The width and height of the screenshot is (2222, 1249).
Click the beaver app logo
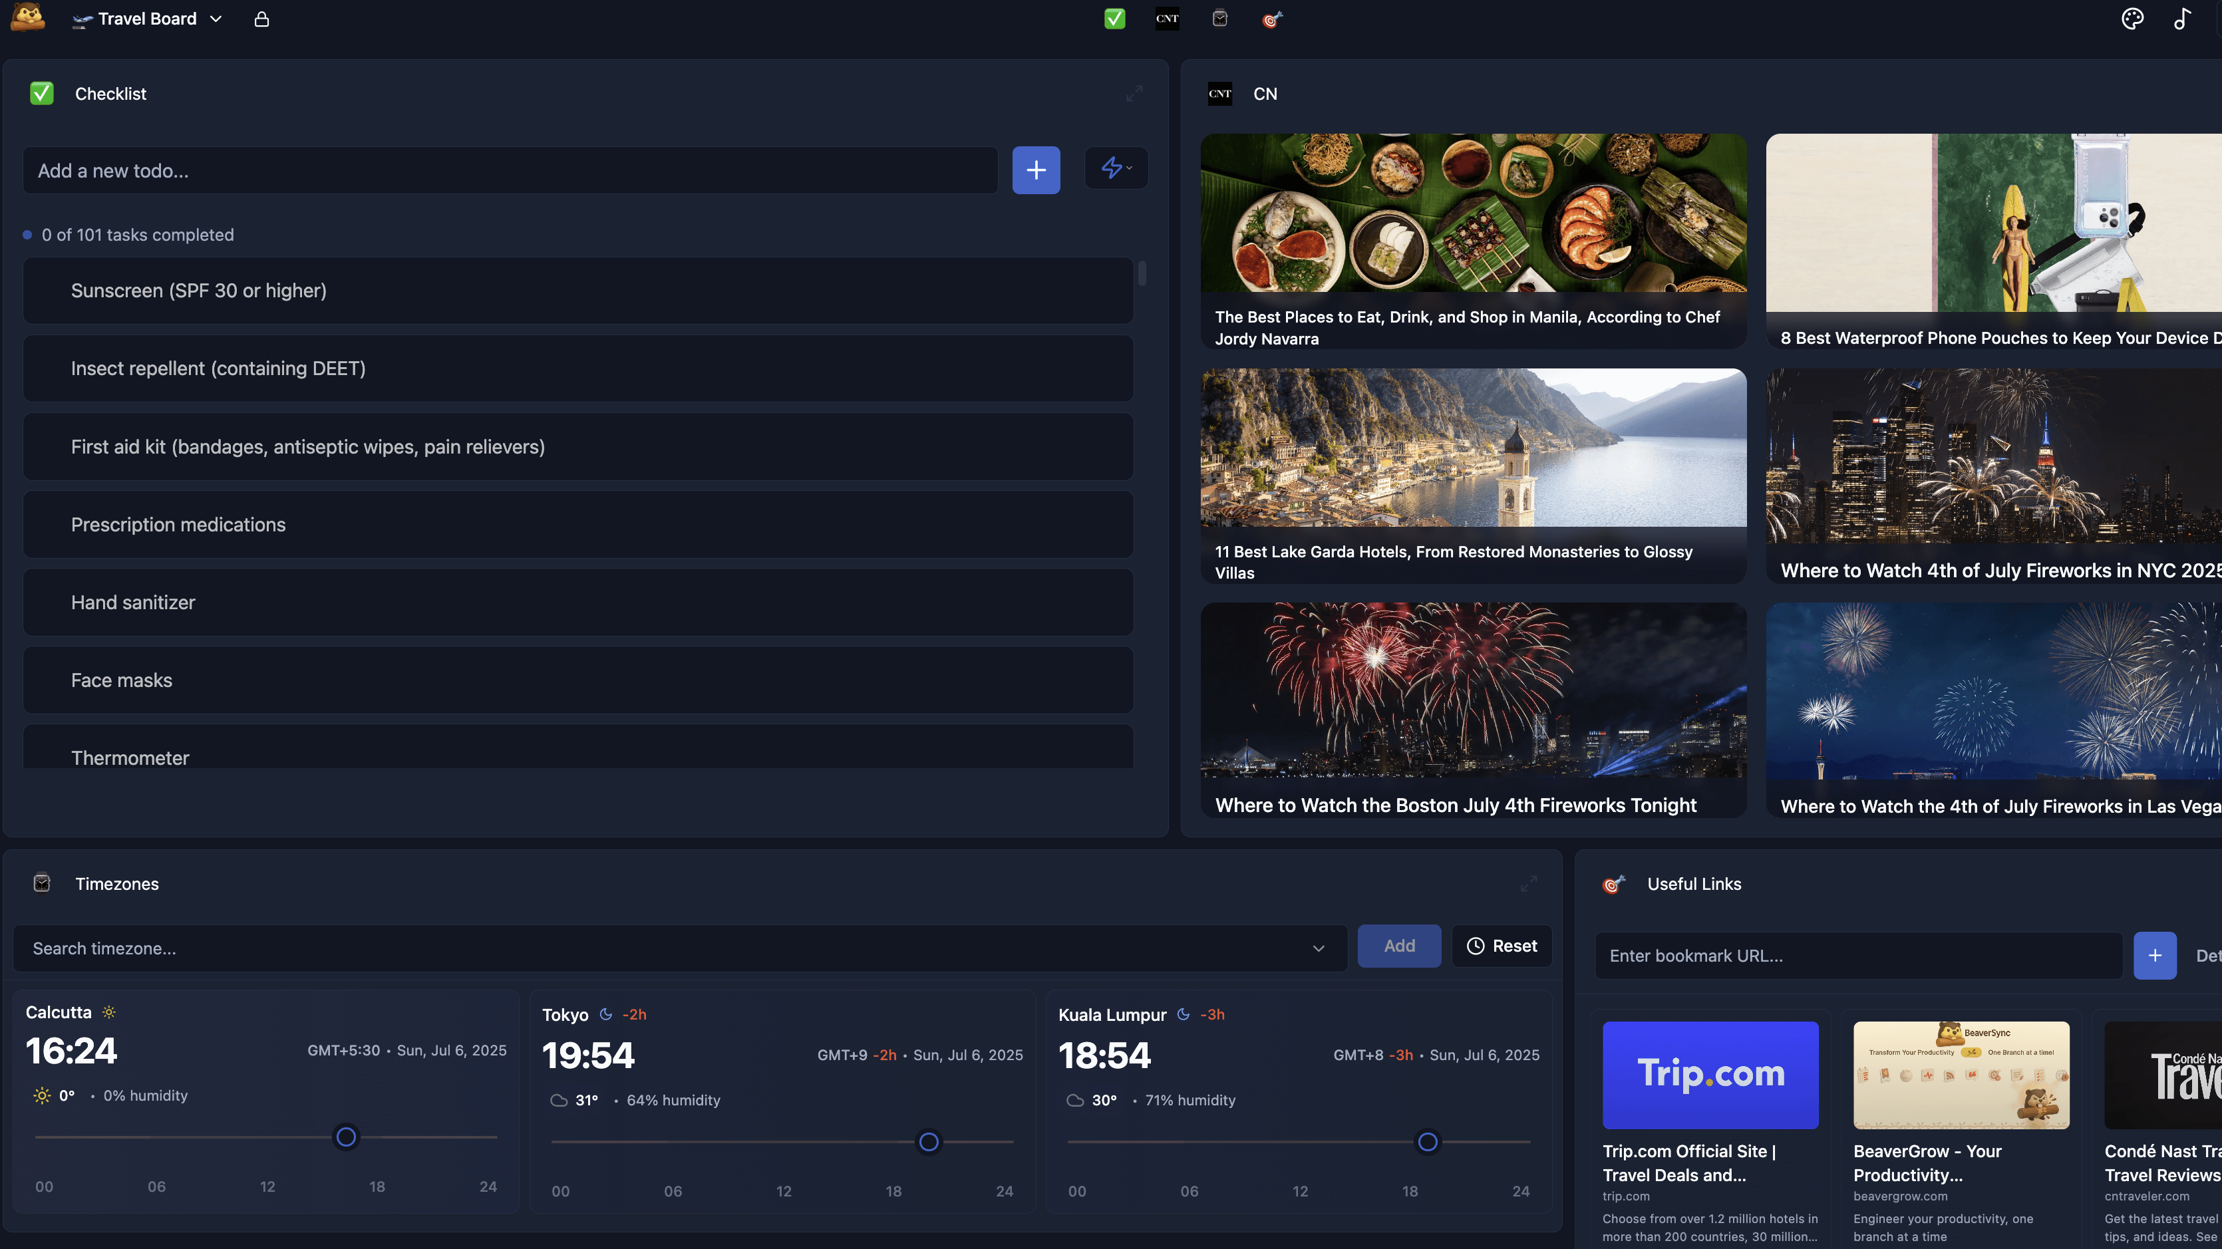tap(27, 17)
